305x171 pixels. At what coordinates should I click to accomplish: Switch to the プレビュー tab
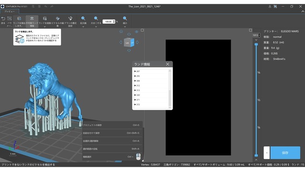(10, 11)
